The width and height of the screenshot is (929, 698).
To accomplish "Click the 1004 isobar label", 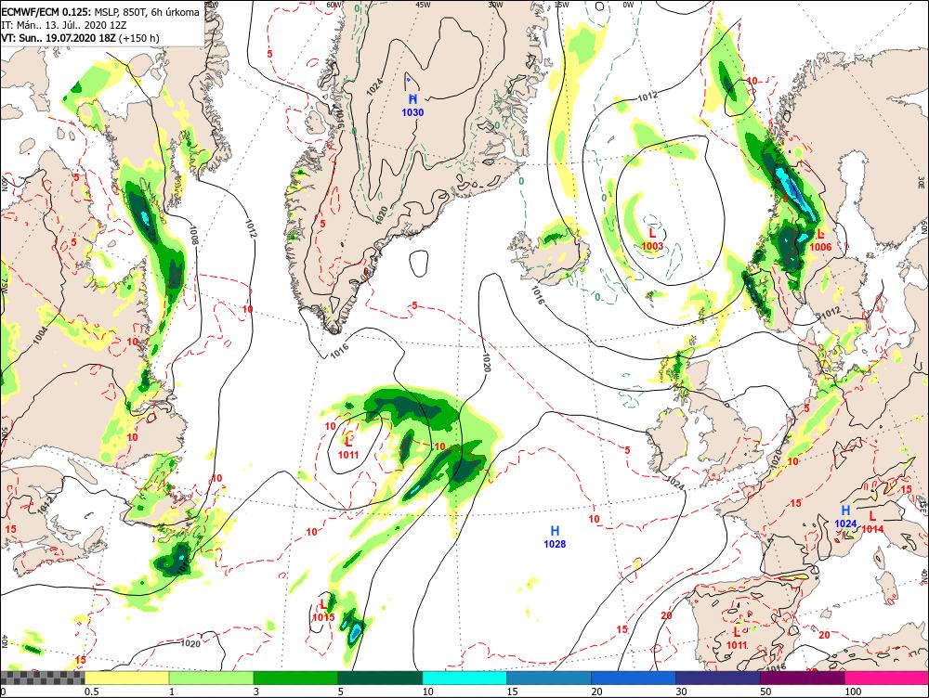I will pos(40,335).
